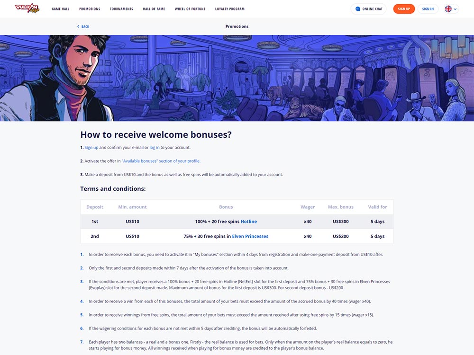
Task: Open the Elven Princesses slot link
Action: 250,236
